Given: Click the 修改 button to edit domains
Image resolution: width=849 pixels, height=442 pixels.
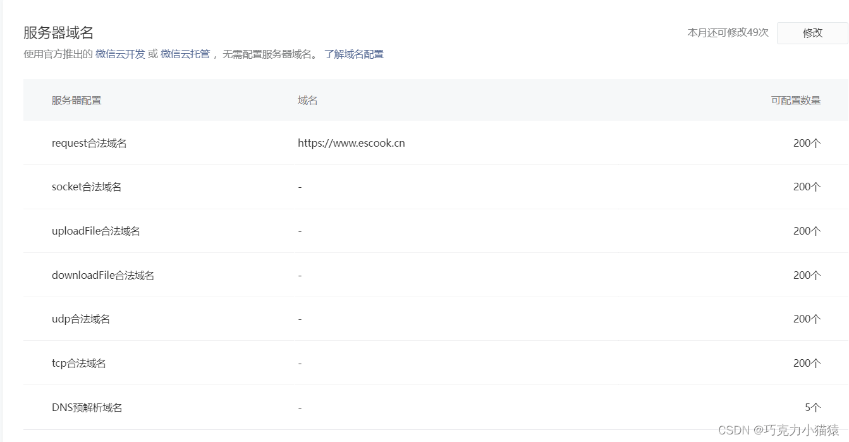Looking at the screenshot, I should click(x=812, y=33).
